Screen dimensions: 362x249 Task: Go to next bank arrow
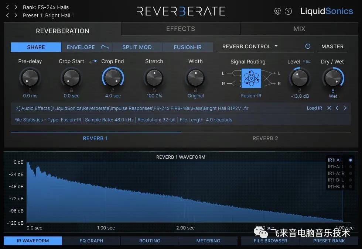click(16, 7)
